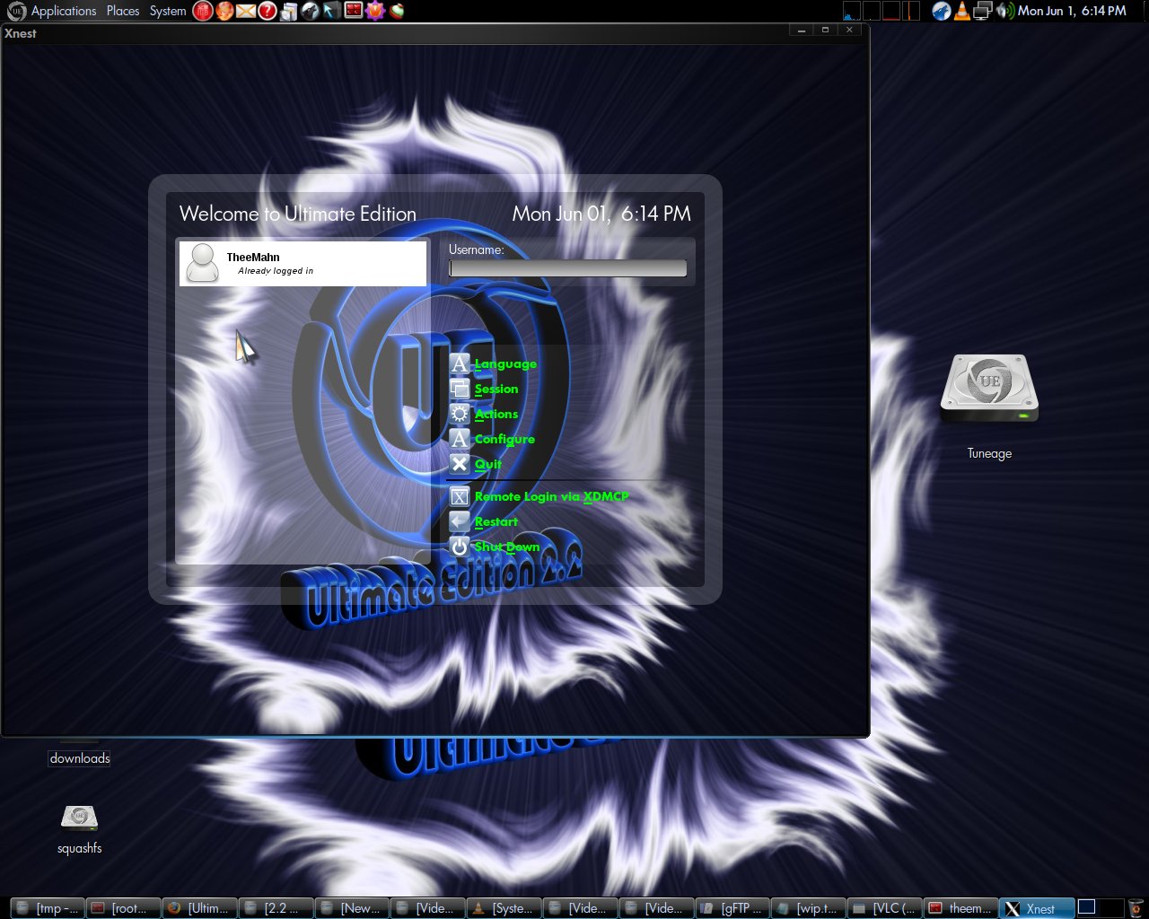Select Remote Login via XDMCP
Screen dimensions: 1149x919
(x=551, y=496)
